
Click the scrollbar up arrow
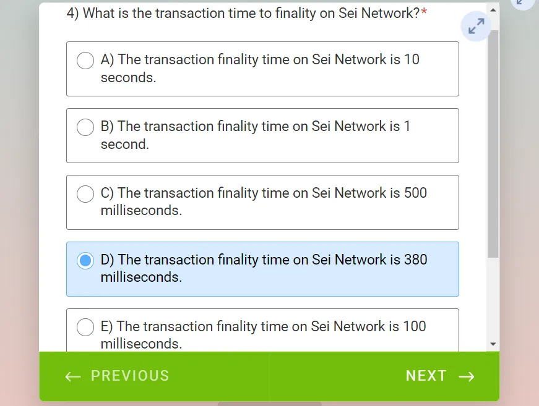493,10
